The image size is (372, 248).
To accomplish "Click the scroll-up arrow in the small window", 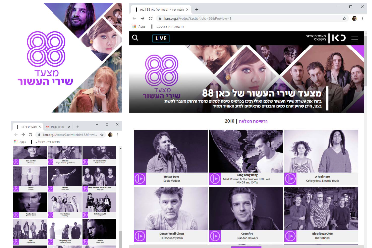I will pos(120,148).
